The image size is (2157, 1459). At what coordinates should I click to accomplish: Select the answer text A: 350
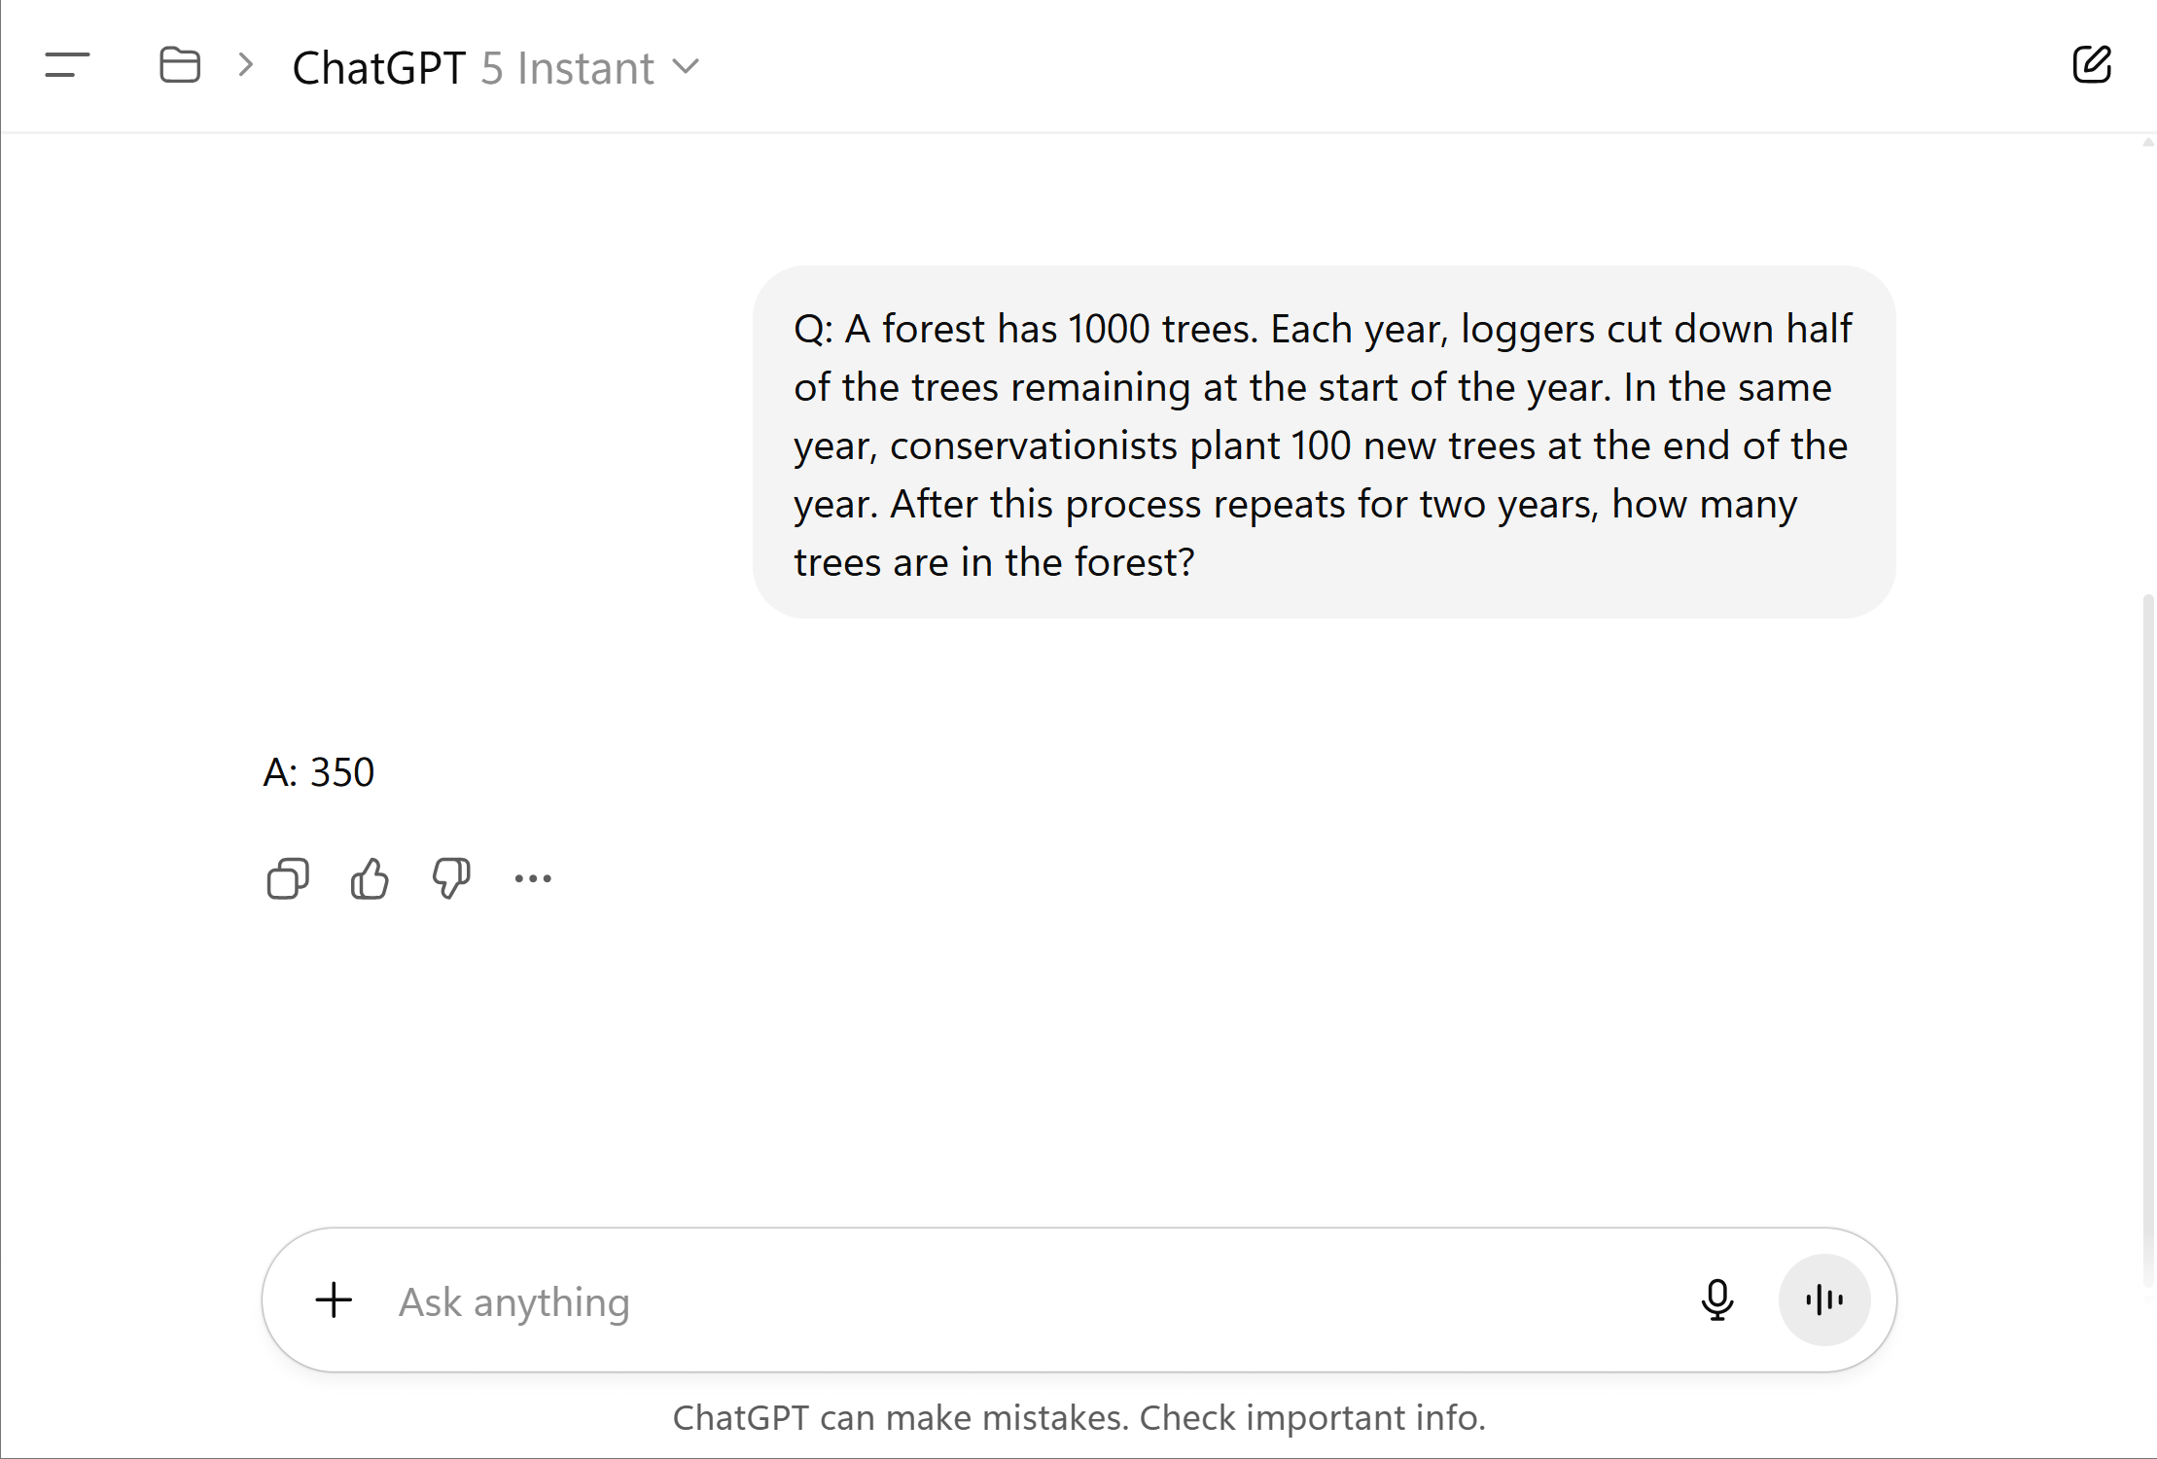tap(319, 770)
